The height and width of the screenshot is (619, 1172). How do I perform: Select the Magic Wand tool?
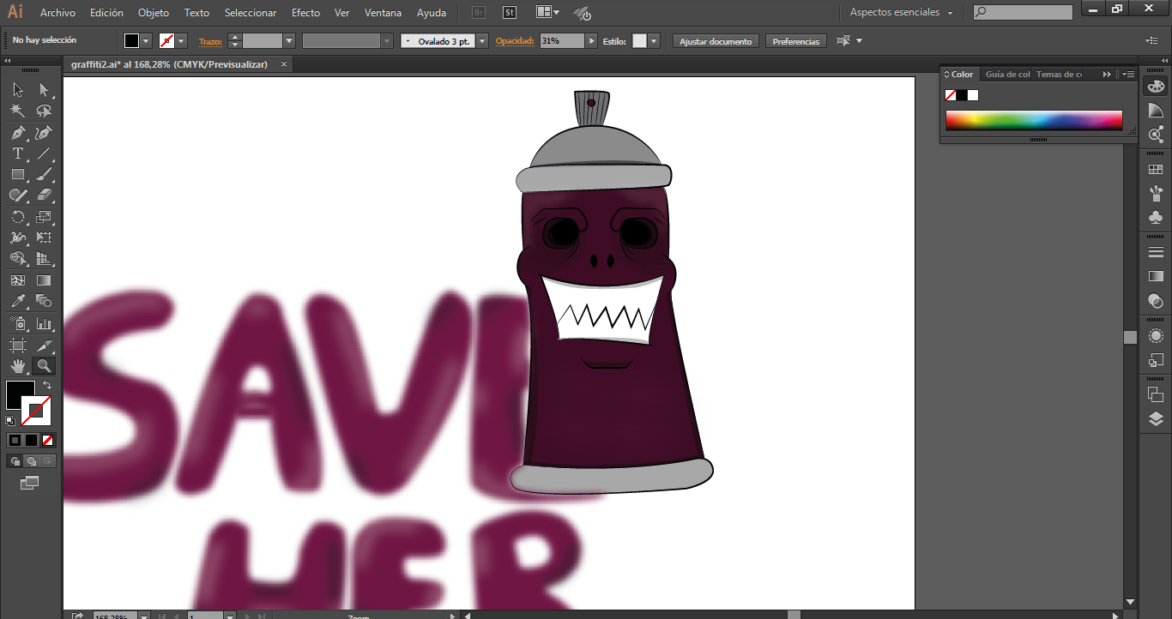point(17,111)
